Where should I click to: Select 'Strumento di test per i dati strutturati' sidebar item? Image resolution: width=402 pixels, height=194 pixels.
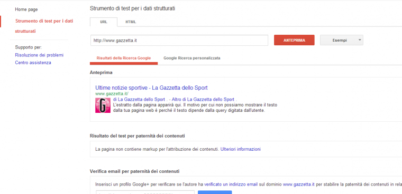(x=44, y=26)
